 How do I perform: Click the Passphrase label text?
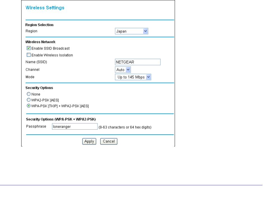[36, 126]
